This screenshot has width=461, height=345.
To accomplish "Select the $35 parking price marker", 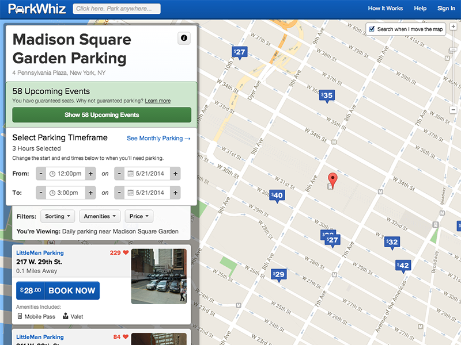I will pyautogui.click(x=327, y=96).
